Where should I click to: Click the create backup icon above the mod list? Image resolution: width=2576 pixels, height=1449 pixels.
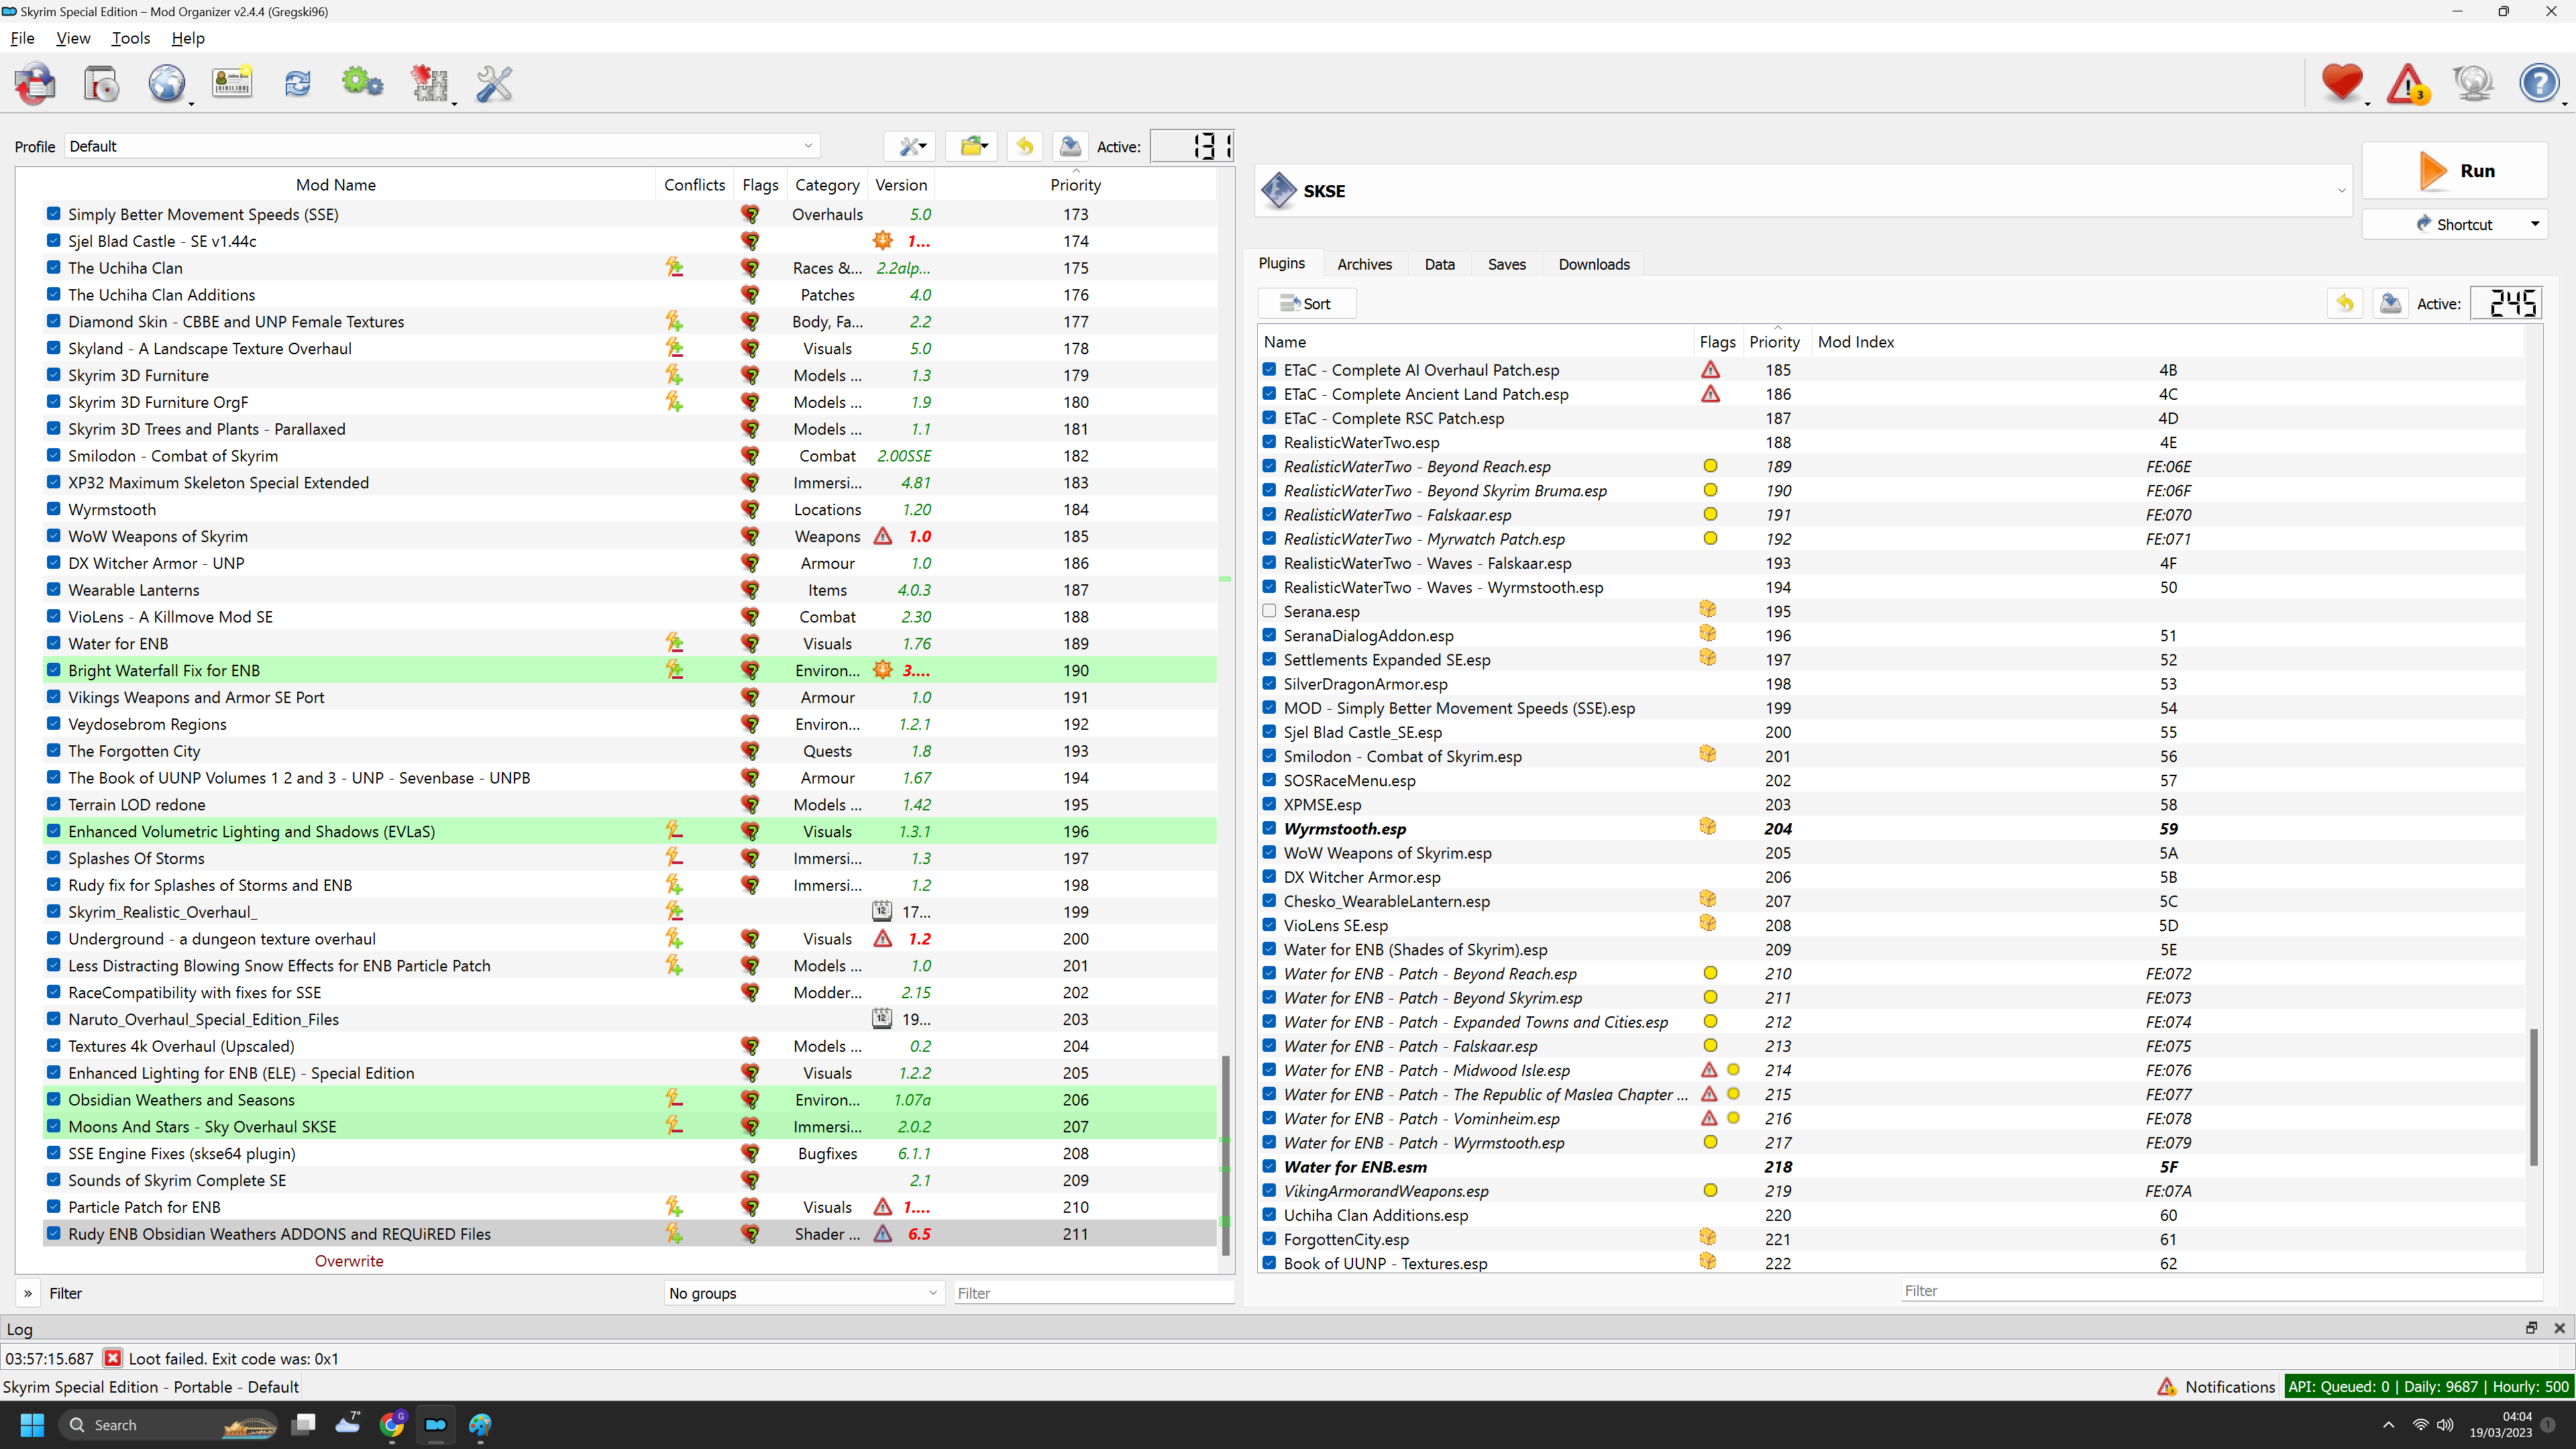(x=1070, y=146)
